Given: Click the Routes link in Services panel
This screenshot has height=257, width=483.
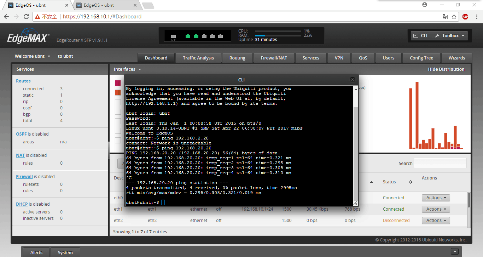Looking at the screenshot, I should point(23,81).
